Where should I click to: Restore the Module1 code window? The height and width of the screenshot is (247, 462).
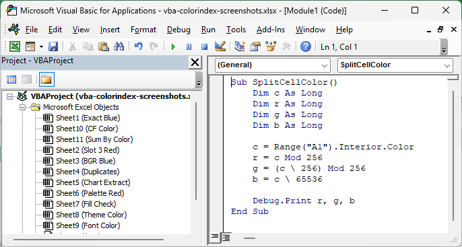click(440, 30)
